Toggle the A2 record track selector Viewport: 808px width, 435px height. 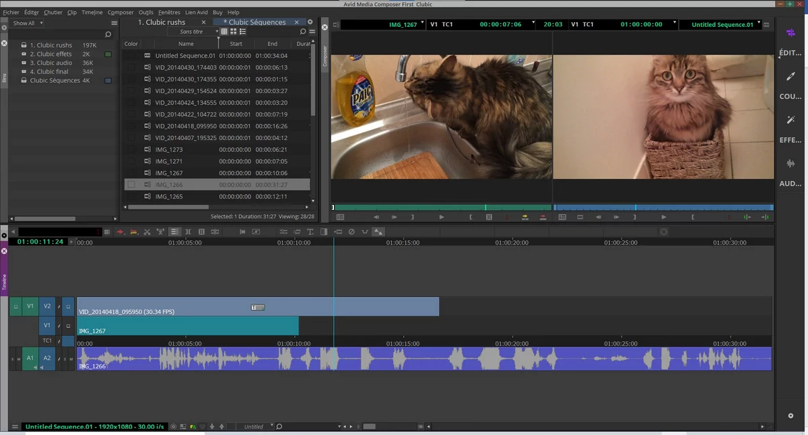[47, 358]
